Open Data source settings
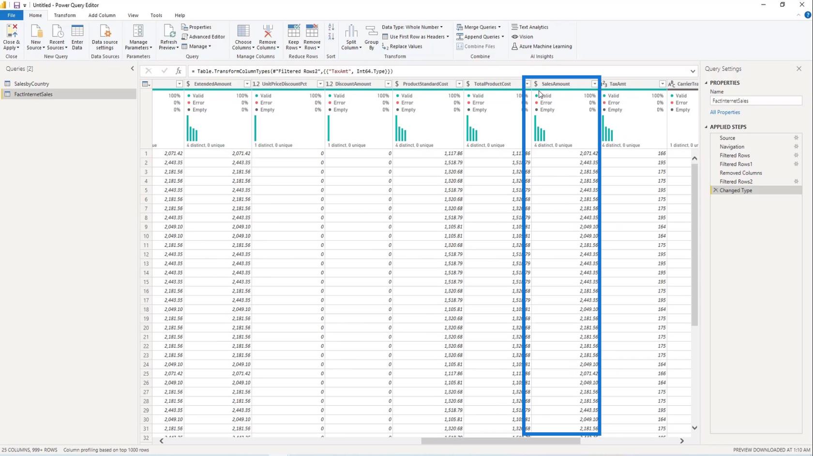Viewport: 813px width, 456px height. pos(105,31)
